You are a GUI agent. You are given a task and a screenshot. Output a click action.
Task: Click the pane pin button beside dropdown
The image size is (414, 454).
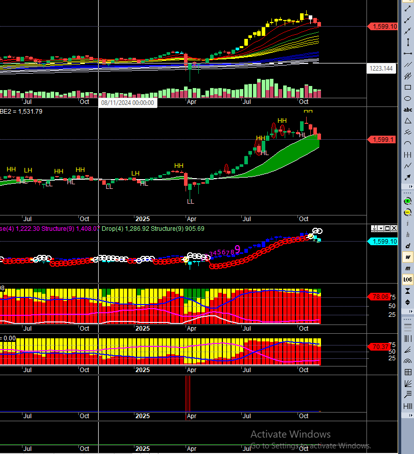pyautogui.click(x=374, y=228)
